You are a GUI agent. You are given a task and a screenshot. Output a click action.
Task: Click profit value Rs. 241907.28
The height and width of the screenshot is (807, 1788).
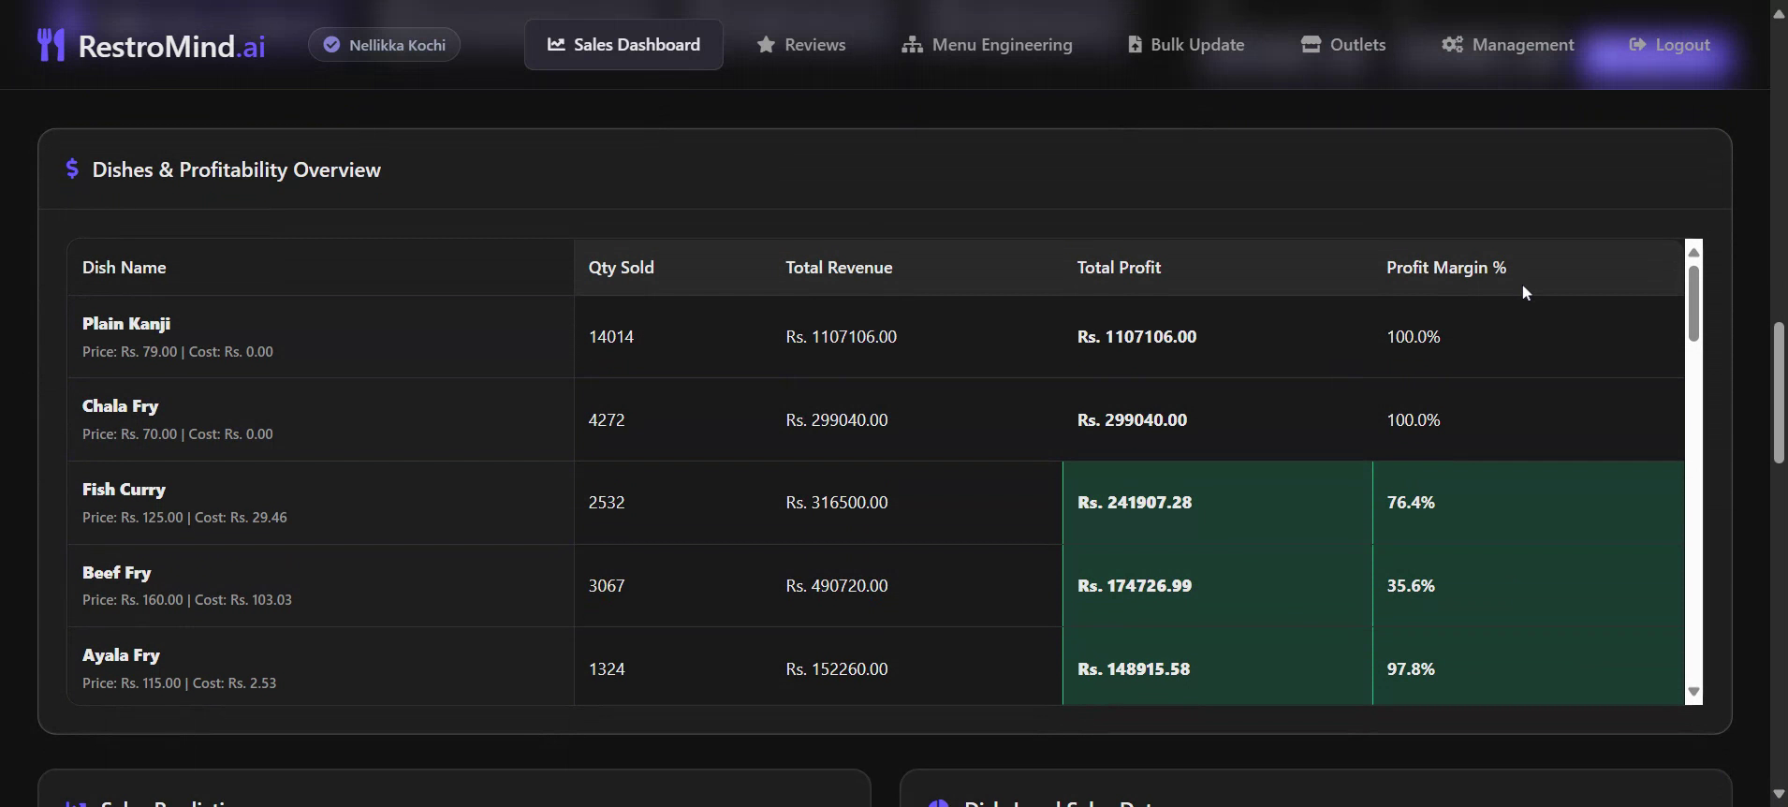point(1135,503)
